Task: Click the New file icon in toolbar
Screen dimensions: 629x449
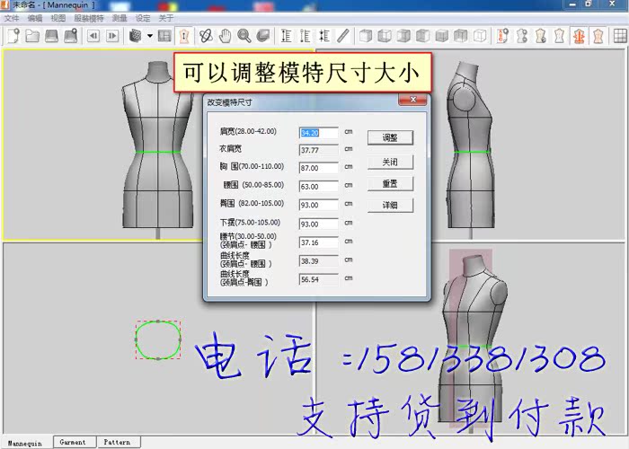Action: [x=13, y=36]
